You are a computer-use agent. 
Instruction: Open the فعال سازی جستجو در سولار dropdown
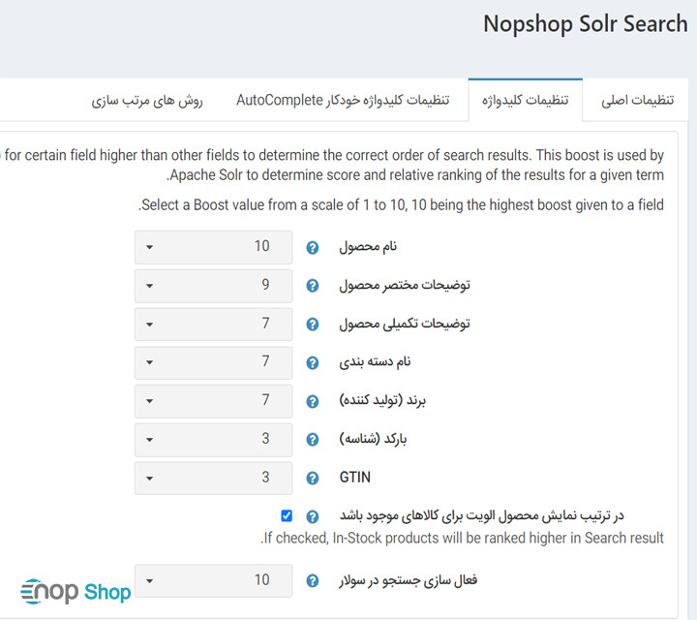click(x=213, y=581)
